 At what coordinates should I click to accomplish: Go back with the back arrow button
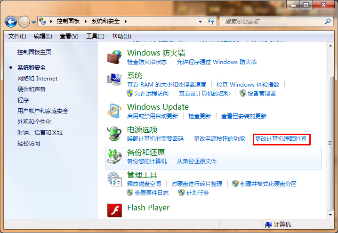[x=11, y=22]
